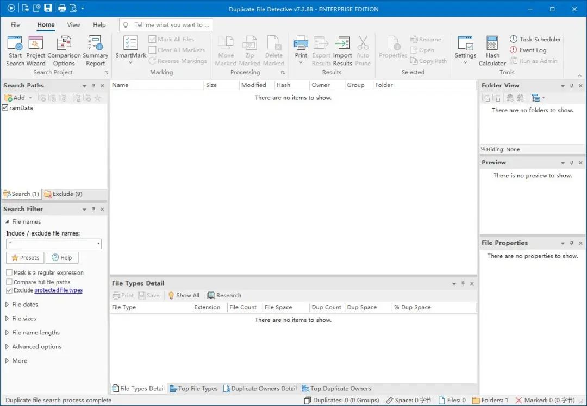Uncheck the ramData search path
The height and width of the screenshot is (406, 587).
point(5,107)
